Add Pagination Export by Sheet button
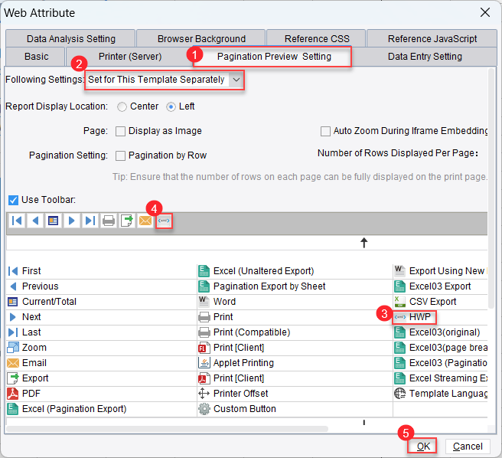The width and height of the screenshot is (502, 458). [295, 286]
